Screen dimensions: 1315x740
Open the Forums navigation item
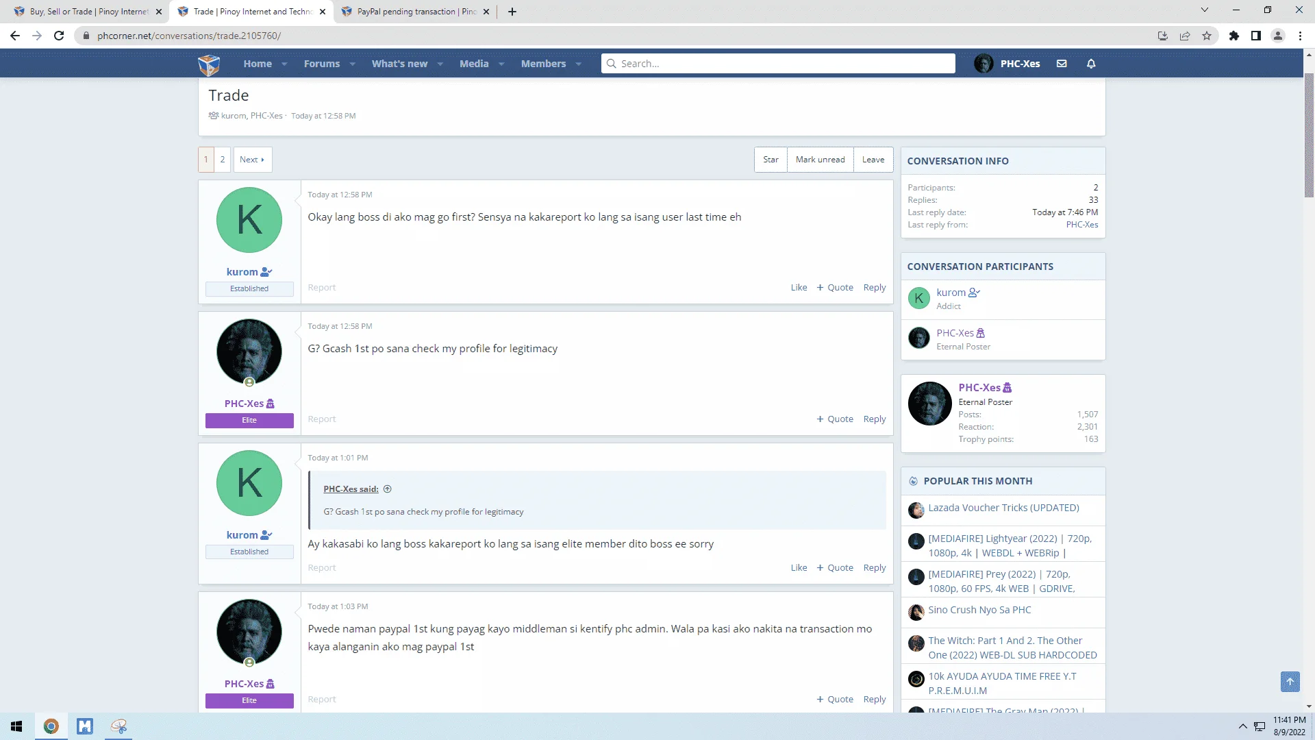point(322,64)
